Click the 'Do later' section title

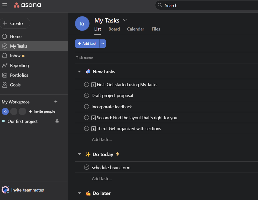tap(101, 193)
